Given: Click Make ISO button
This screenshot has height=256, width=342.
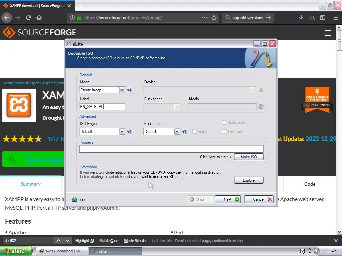Looking at the screenshot, I should click(248, 157).
